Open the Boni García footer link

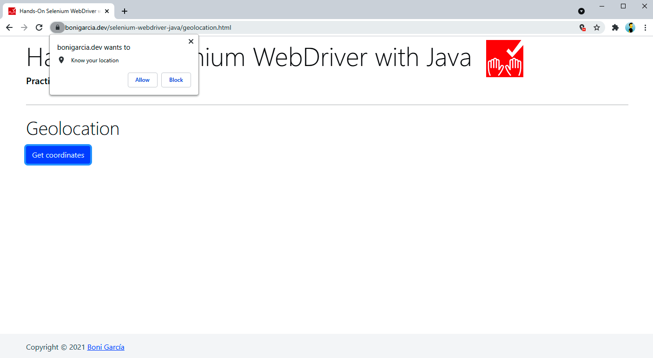click(x=106, y=347)
